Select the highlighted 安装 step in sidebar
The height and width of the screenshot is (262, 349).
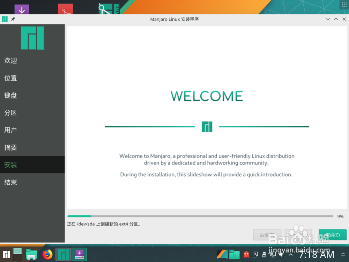coord(32,165)
